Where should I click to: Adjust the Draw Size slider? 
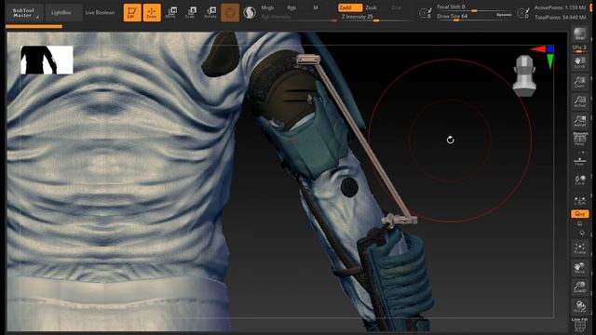[466, 17]
